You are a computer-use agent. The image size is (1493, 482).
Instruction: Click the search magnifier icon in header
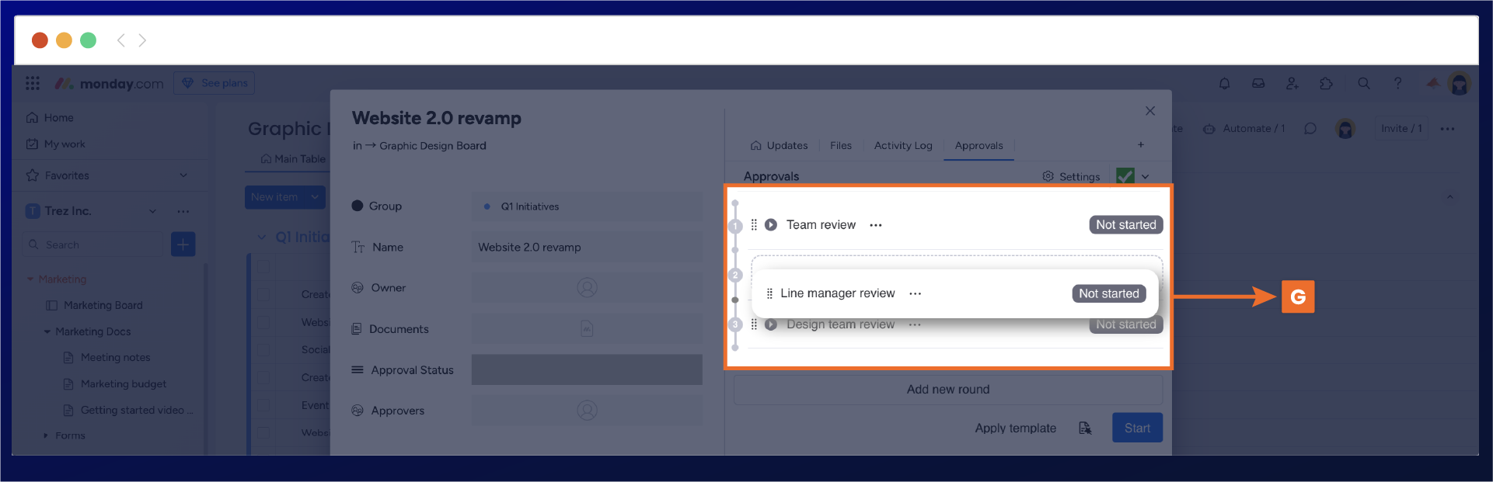[1363, 84]
